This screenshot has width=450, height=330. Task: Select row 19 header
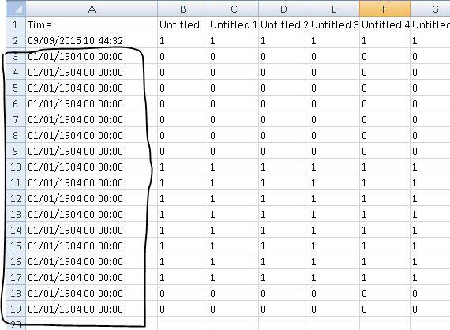pyautogui.click(x=16, y=309)
